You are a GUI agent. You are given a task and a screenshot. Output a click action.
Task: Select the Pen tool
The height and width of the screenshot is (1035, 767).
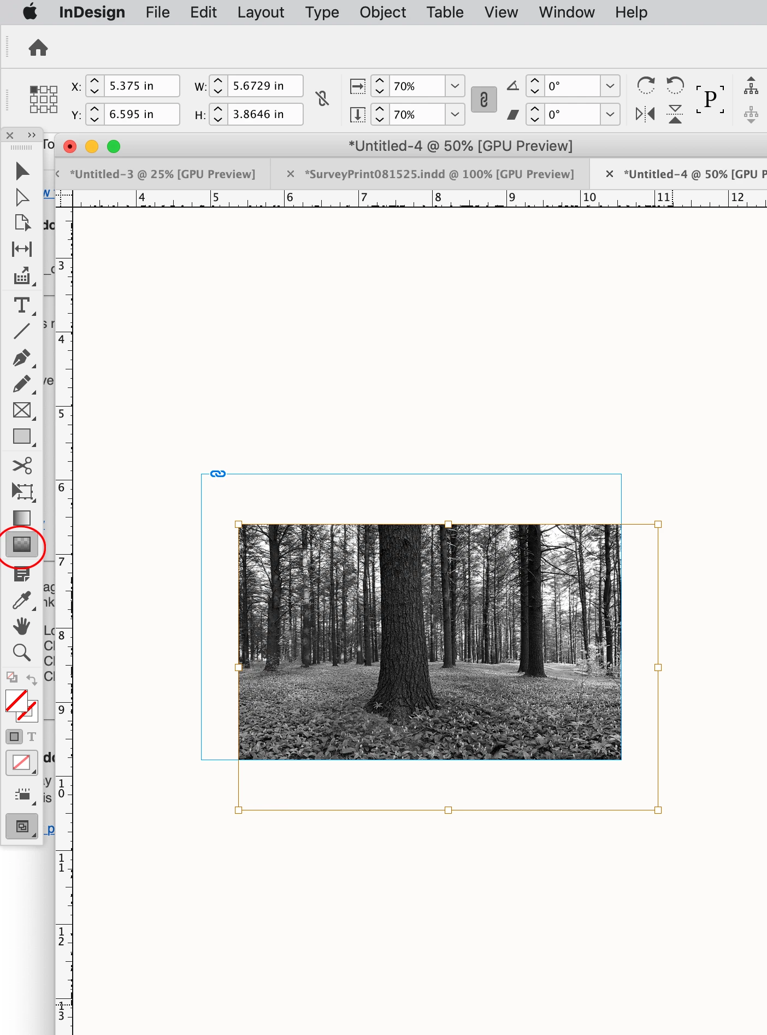coord(22,358)
